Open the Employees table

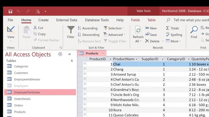(x=40, y=86)
